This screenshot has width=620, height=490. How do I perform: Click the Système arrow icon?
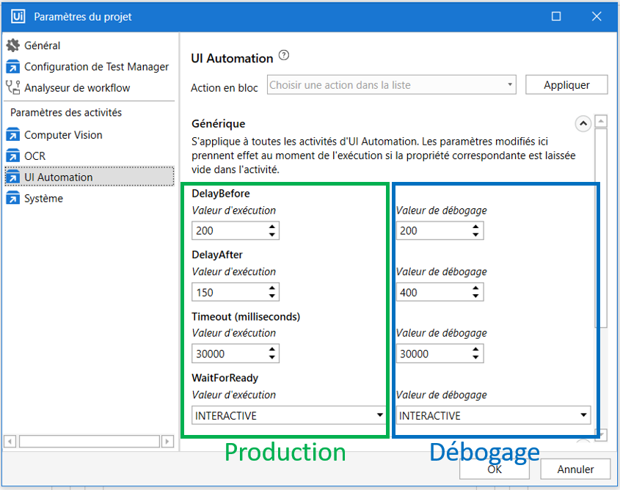coord(13,199)
